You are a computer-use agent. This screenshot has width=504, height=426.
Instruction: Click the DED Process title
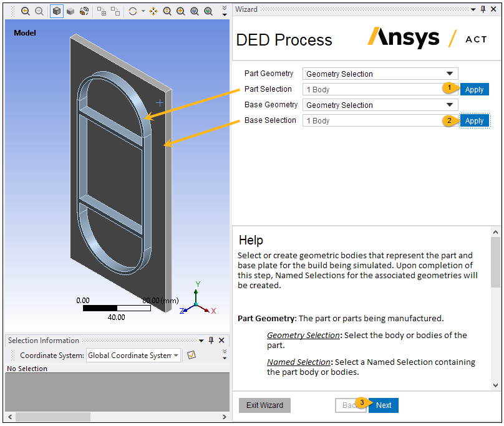(284, 40)
